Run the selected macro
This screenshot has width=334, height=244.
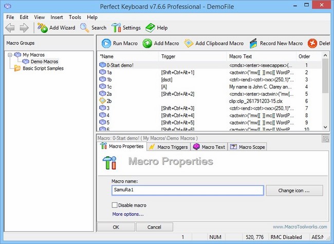106,44
